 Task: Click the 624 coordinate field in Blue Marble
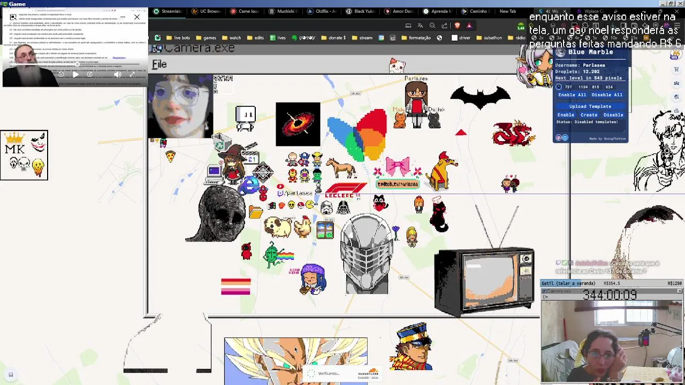point(609,87)
